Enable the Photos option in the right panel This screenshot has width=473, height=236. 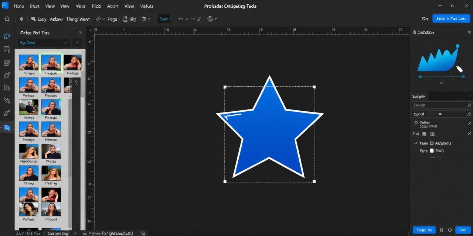[x=416, y=122]
